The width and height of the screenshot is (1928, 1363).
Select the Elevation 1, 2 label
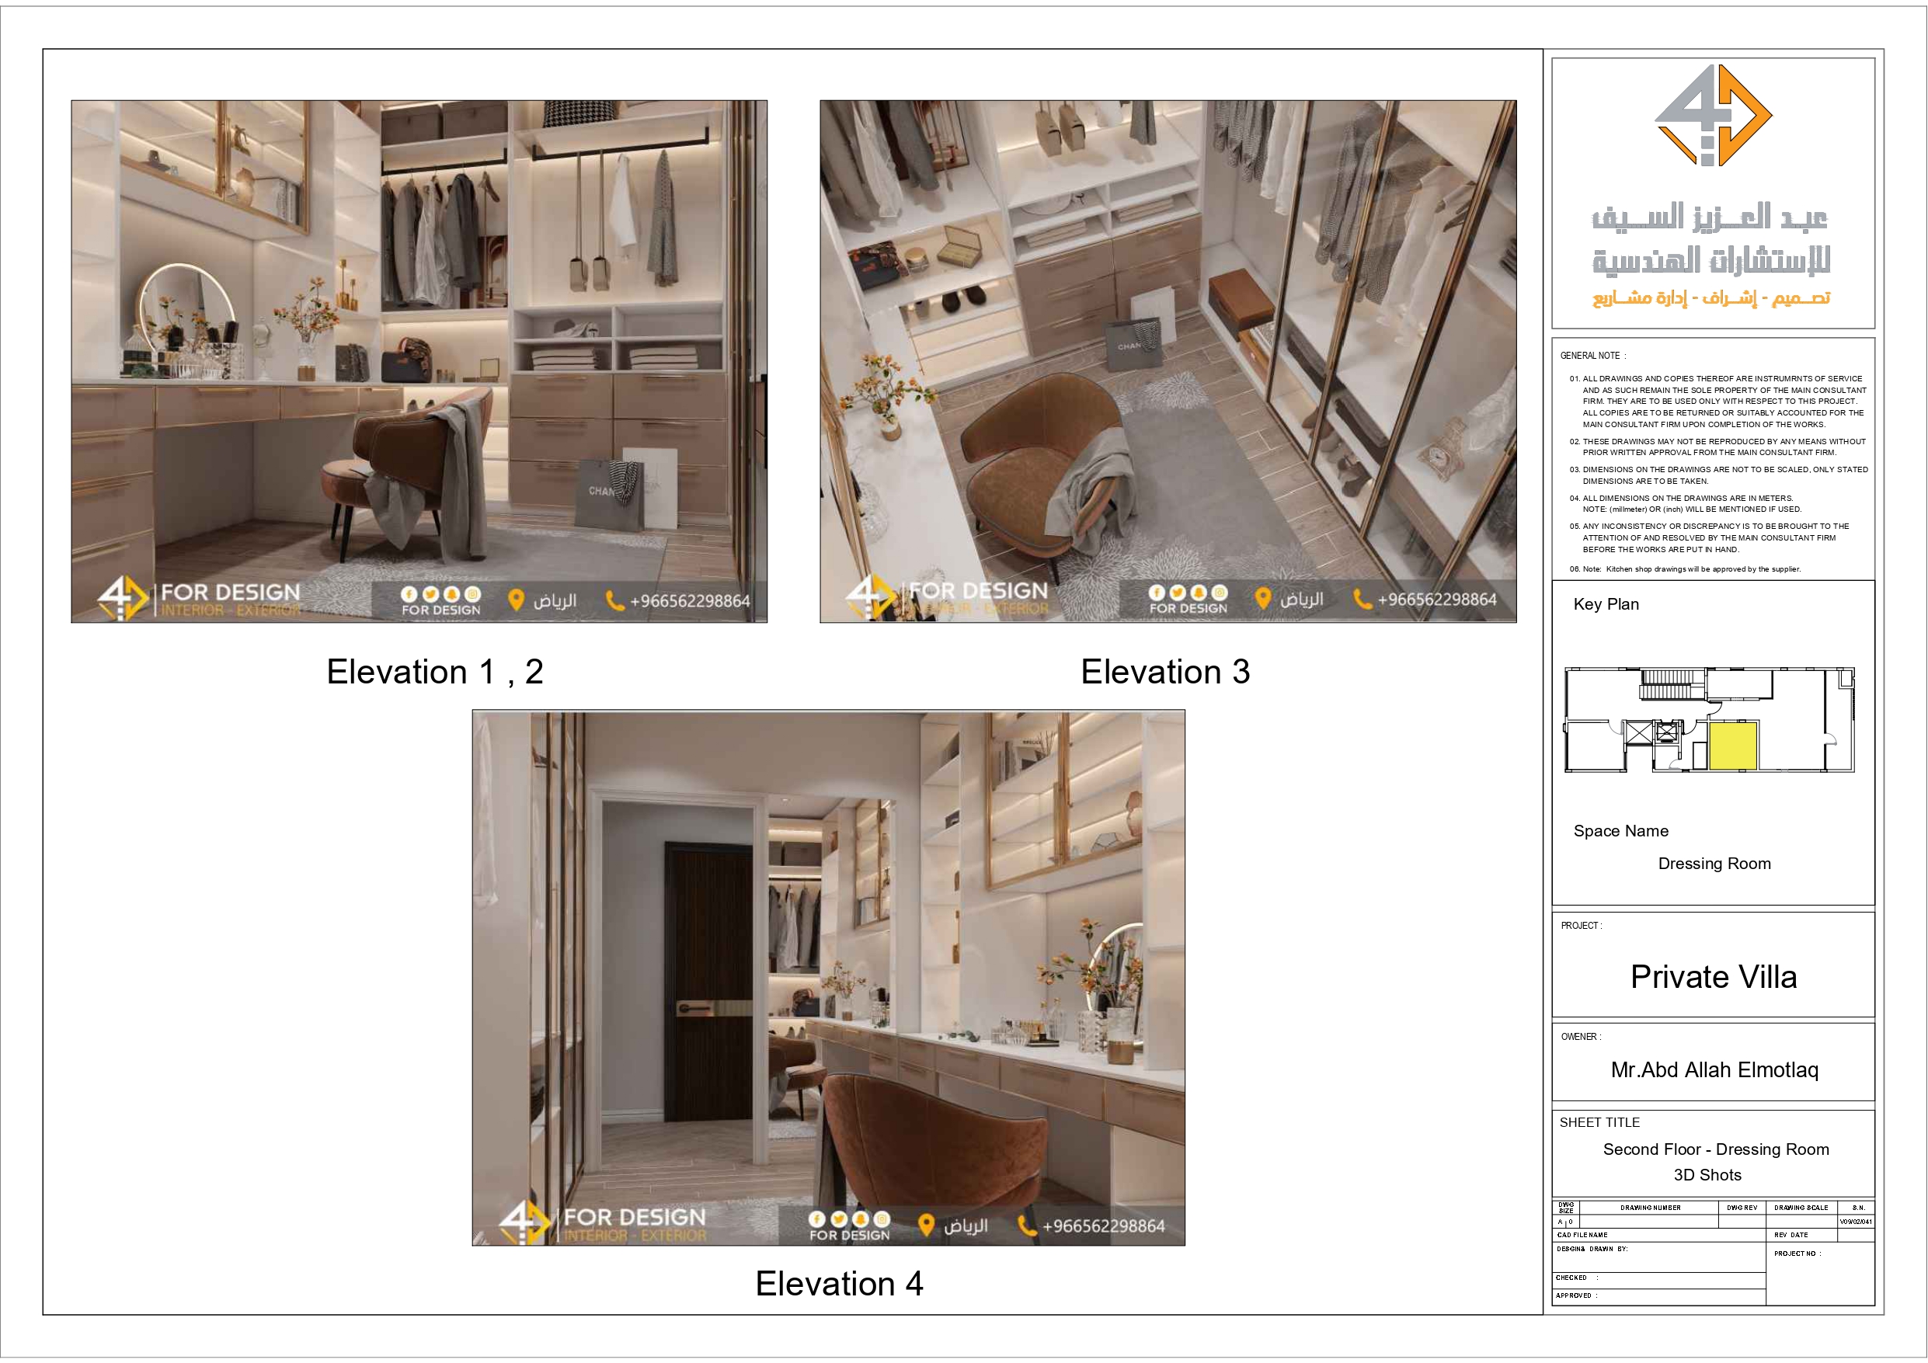(436, 673)
